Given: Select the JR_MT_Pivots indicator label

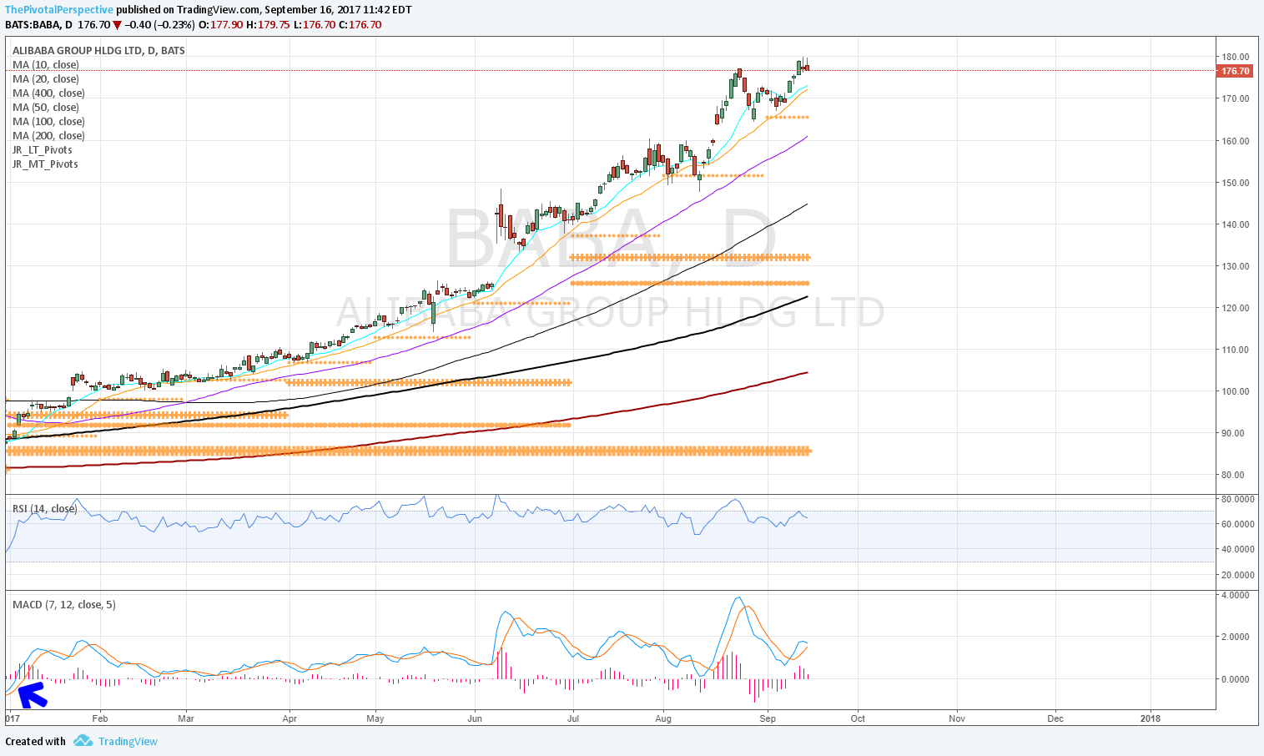Looking at the screenshot, I should (x=45, y=164).
